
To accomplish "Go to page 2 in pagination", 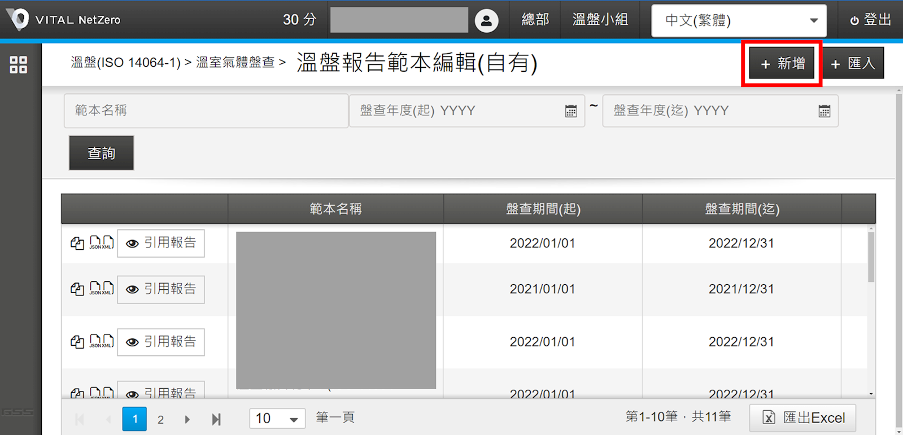I will [x=160, y=419].
